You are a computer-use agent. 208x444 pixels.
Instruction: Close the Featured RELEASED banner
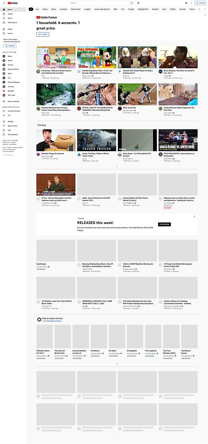click(x=194, y=216)
